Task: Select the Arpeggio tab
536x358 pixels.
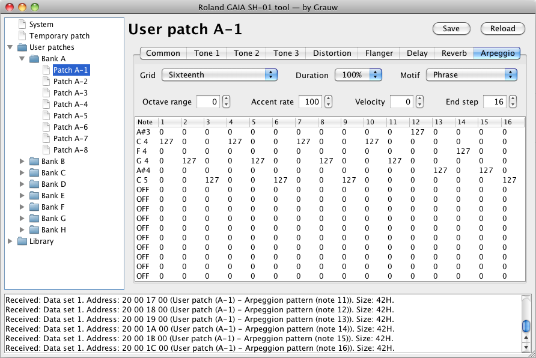Action: click(x=497, y=53)
